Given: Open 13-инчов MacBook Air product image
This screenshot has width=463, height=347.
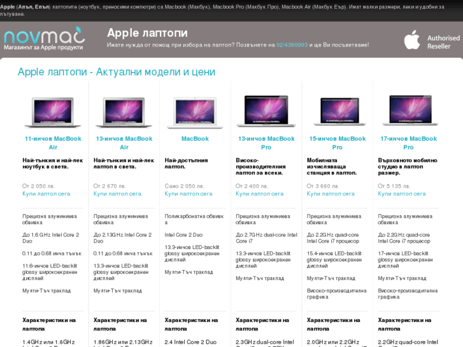Looking at the screenshot, I should click(124, 113).
